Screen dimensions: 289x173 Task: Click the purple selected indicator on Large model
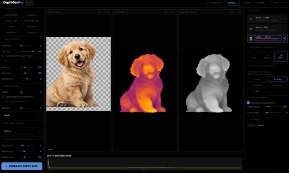(284, 38)
